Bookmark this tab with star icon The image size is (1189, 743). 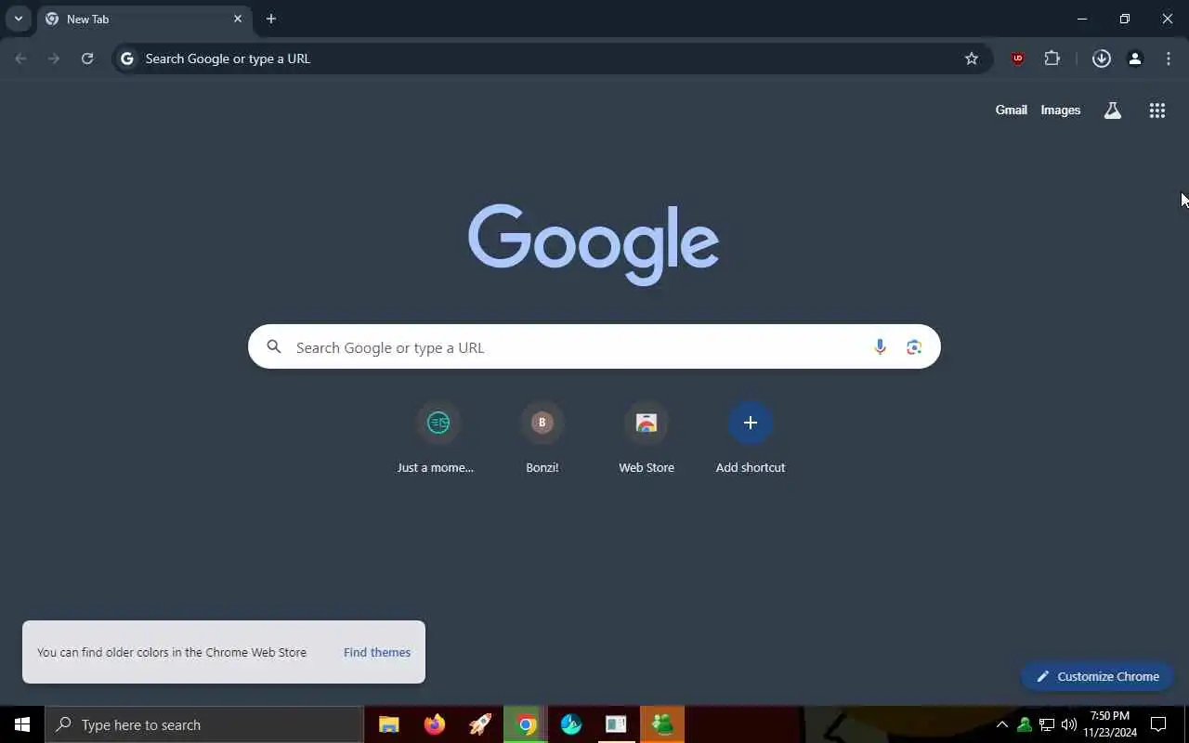[972, 59]
